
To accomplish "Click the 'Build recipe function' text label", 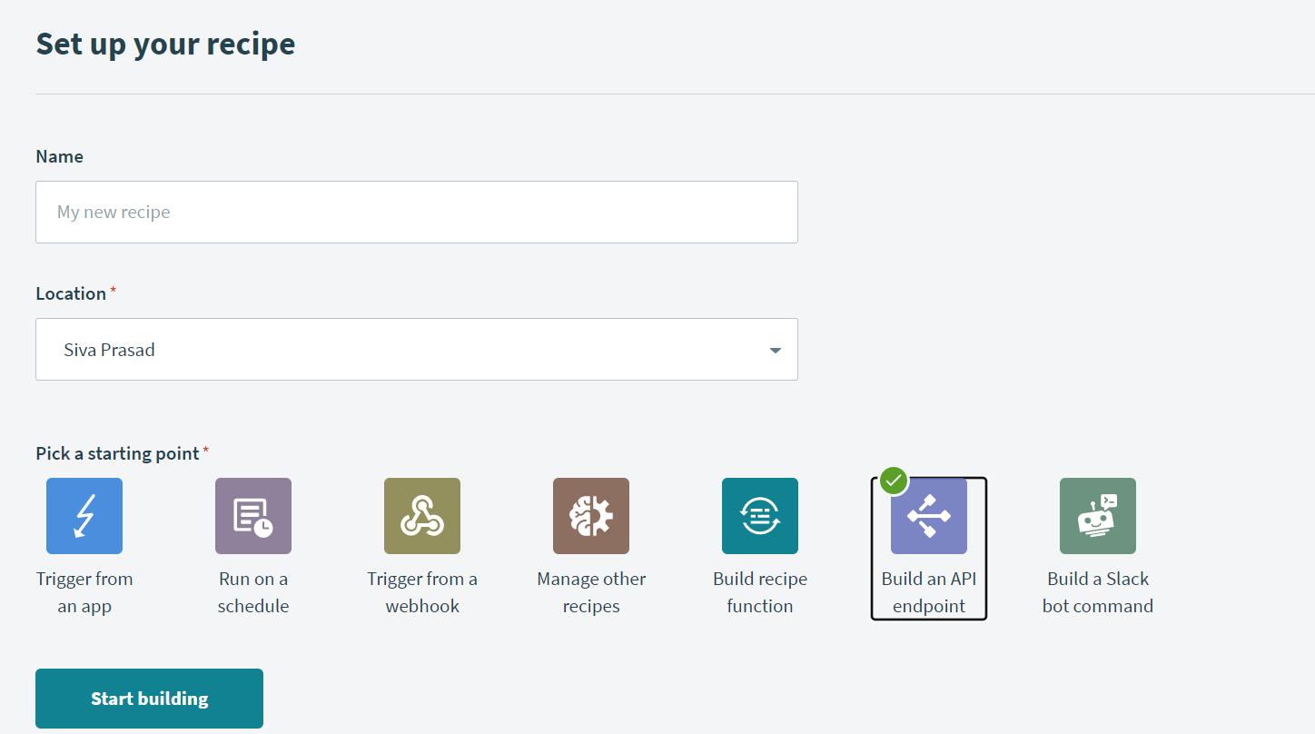I will coord(760,592).
